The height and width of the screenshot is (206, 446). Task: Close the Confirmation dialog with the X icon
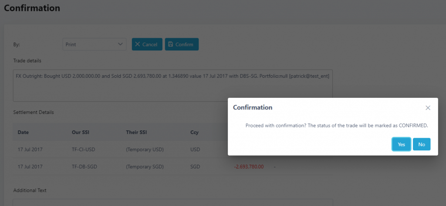(428, 108)
